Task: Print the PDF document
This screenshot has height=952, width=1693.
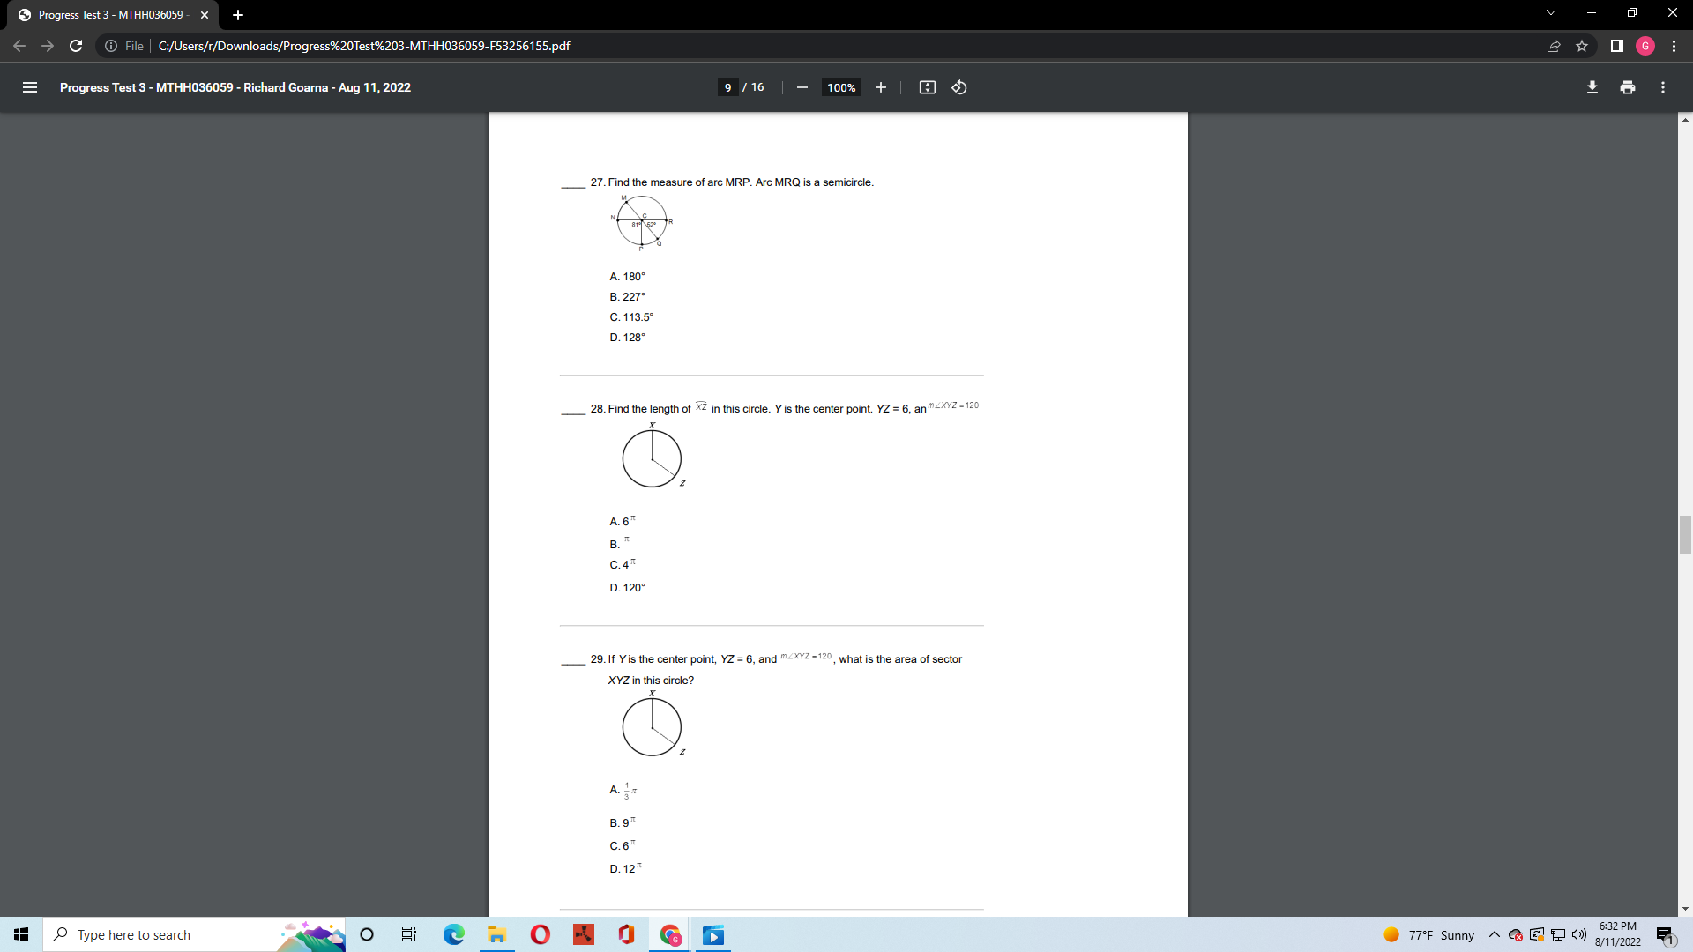Action: click(x=1628, y=87)
